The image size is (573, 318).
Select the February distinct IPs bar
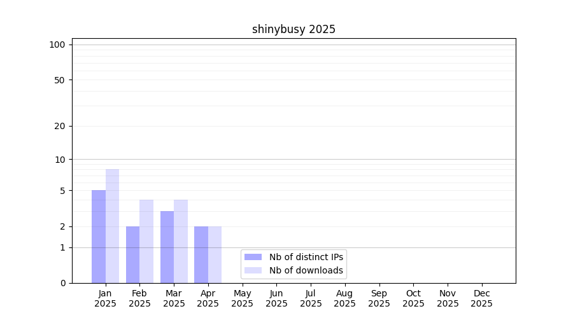pyautogui.click(x=132, y=254)
